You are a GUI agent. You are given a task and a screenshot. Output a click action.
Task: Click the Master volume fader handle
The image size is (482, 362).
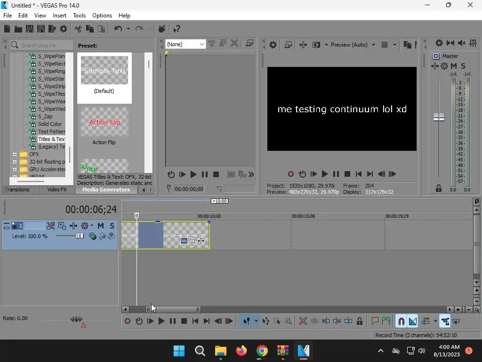[x=439, y=117]
